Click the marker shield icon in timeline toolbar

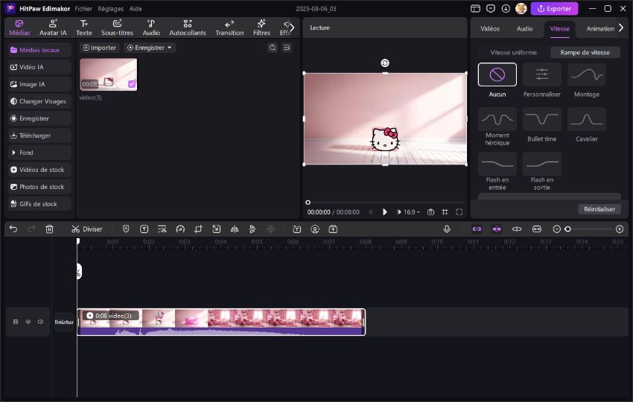click(x=126, y=229)
